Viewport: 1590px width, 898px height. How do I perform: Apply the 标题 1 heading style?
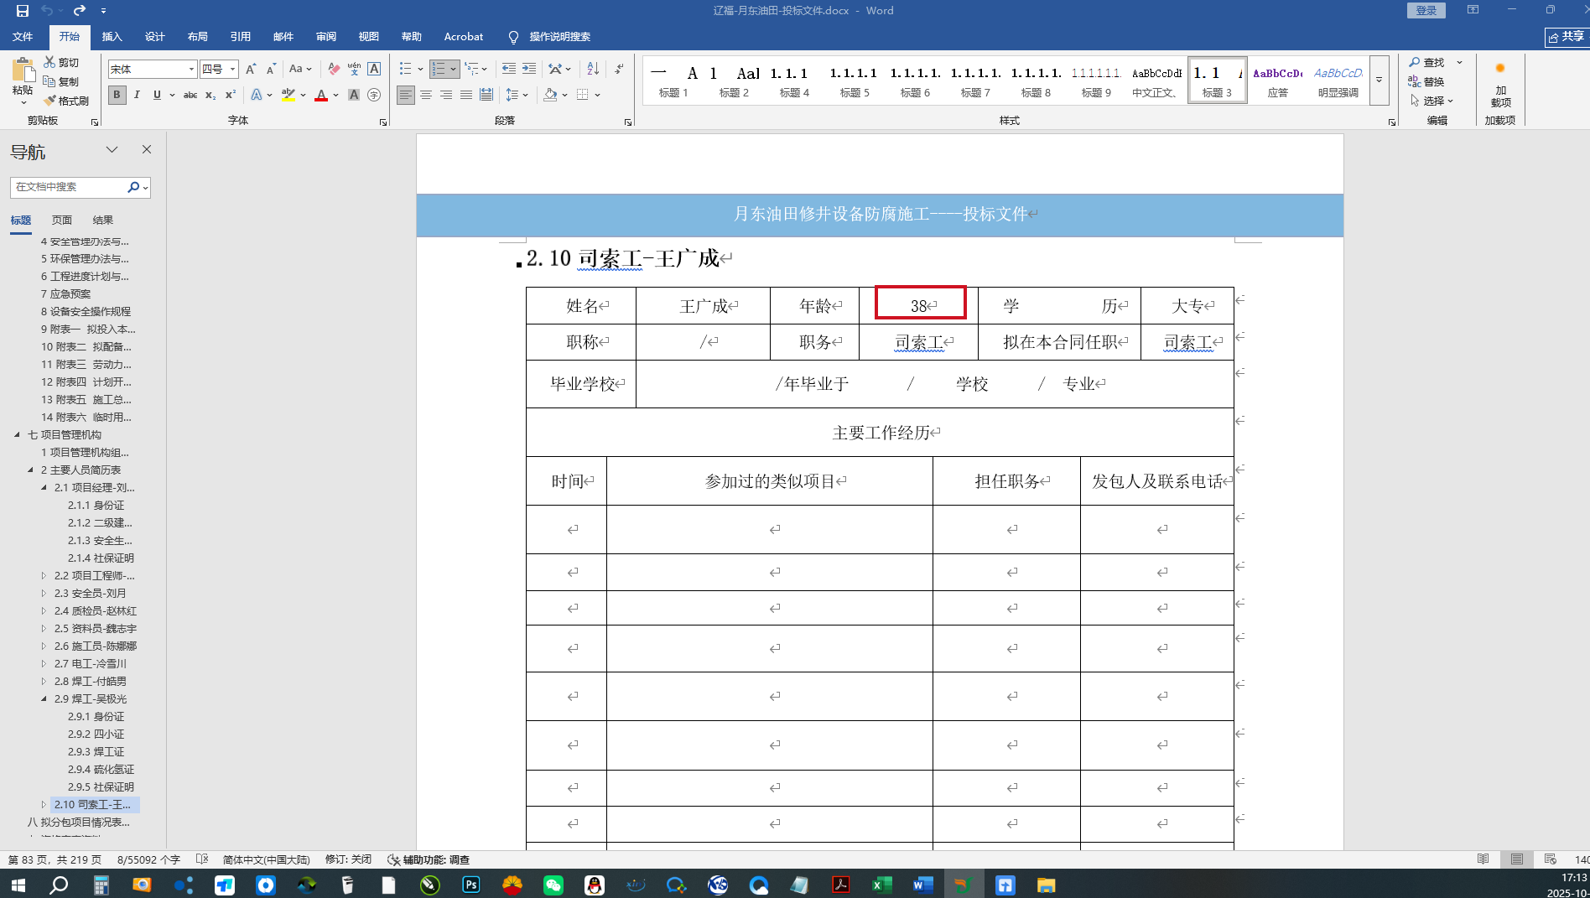pos(673,80)
